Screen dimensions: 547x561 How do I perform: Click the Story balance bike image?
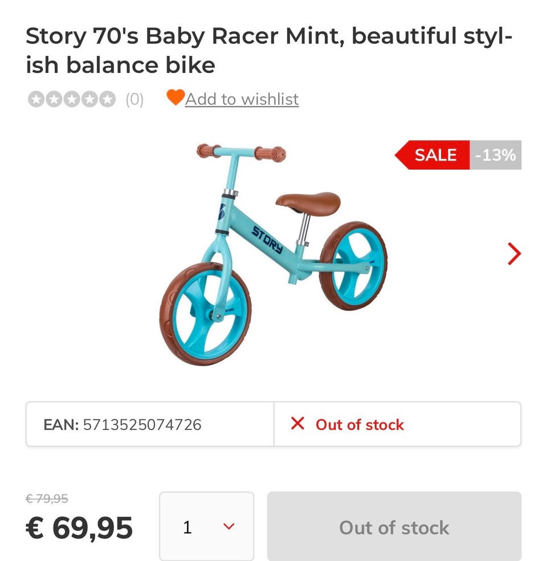tap(273, 253)
